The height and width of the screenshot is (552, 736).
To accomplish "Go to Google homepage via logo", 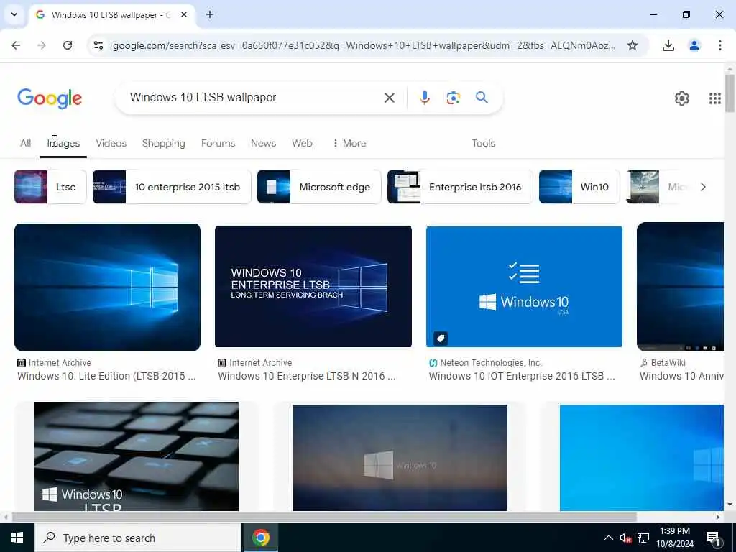I will [x=50, y=98].
